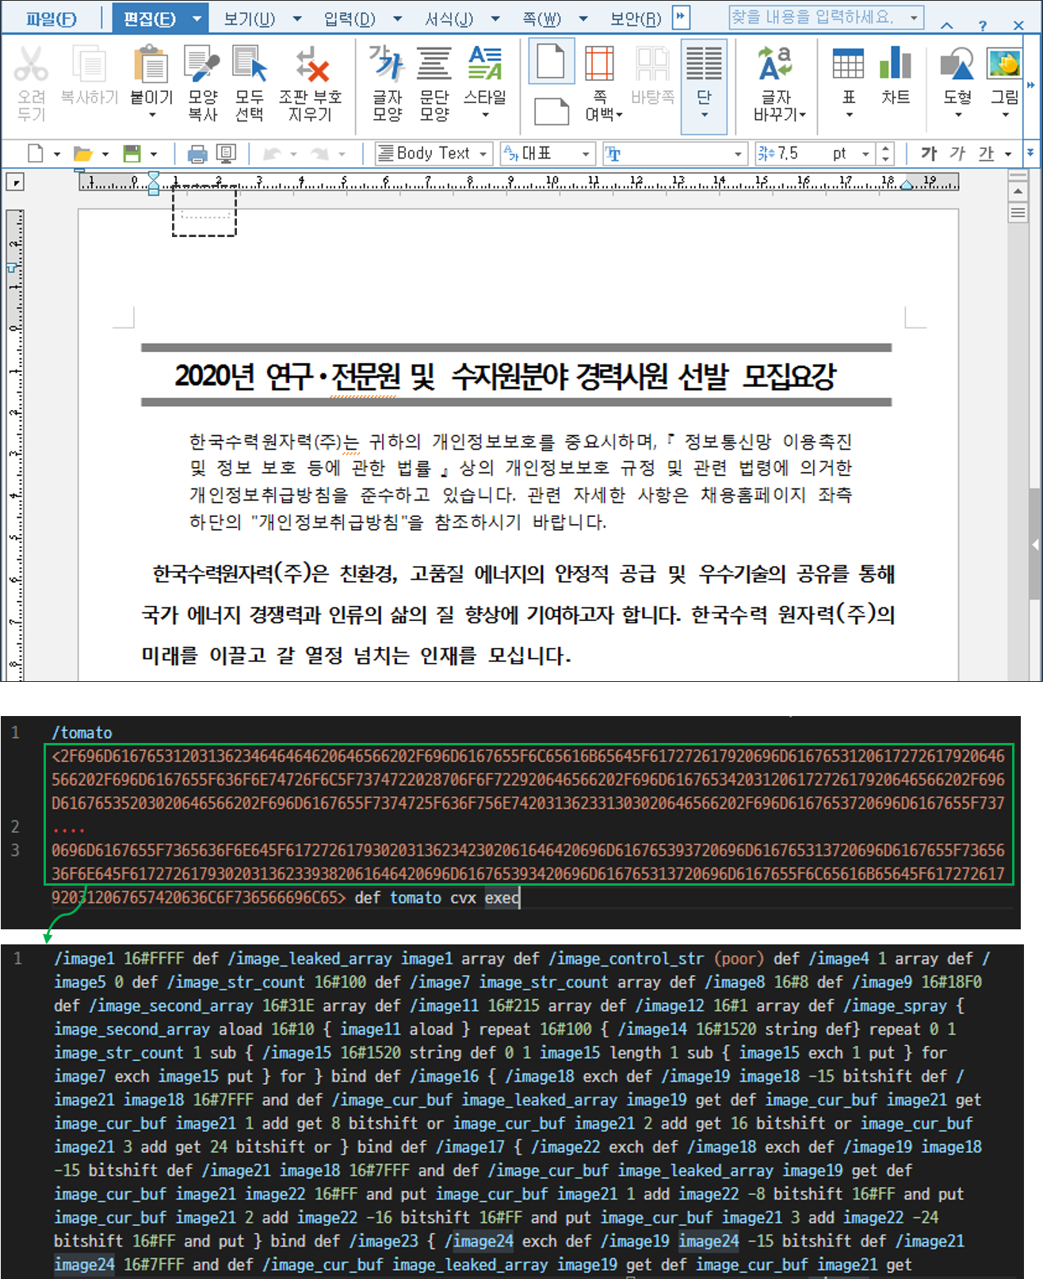
Task: Select landscape page orientation icon
Action: 552,111
